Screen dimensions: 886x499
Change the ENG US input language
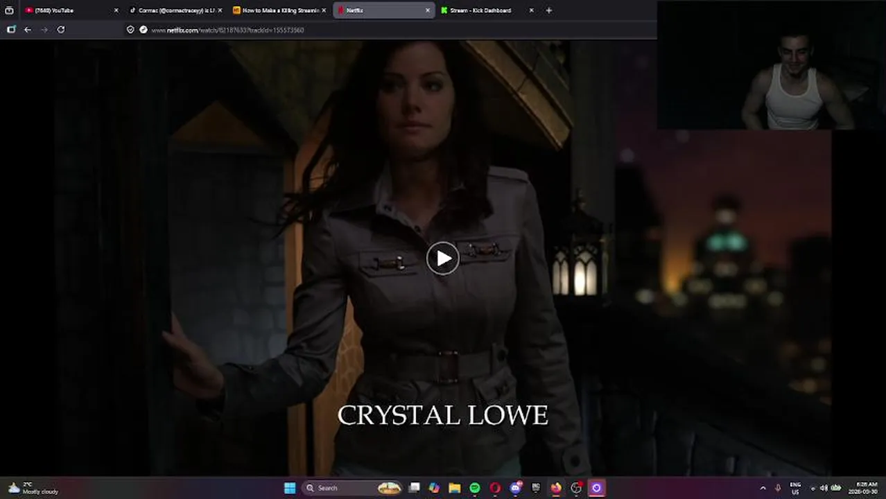click(x=795, y=488)
